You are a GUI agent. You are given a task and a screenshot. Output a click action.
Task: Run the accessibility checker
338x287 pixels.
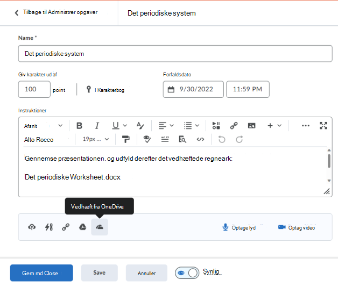pos(147,139)
